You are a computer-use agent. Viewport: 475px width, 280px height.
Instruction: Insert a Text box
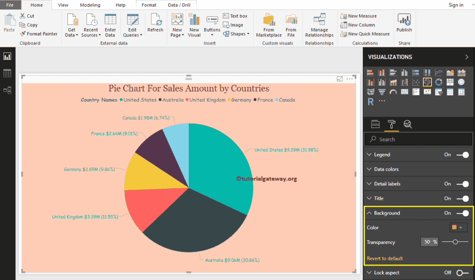[x=235, y=16]
